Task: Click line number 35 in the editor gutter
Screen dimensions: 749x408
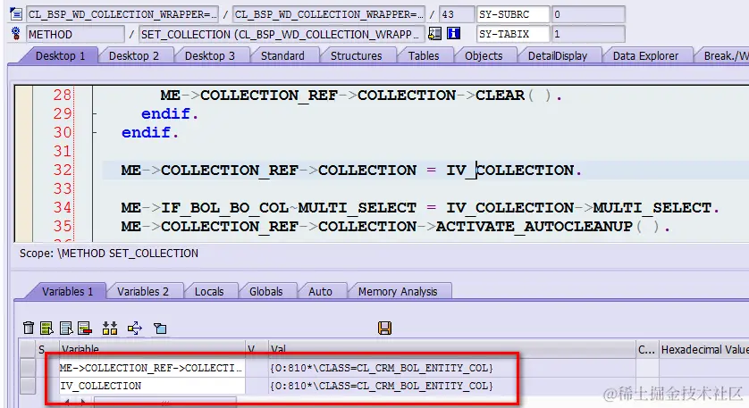Action: pos(62,226)
